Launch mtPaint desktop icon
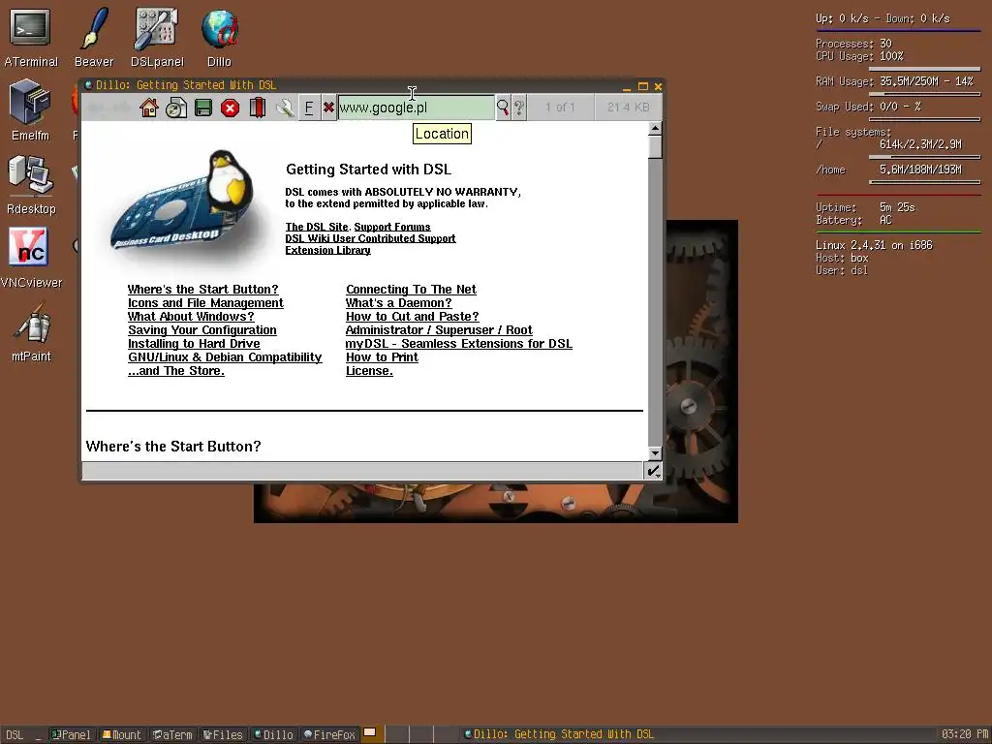 click(x=31, y=331)
